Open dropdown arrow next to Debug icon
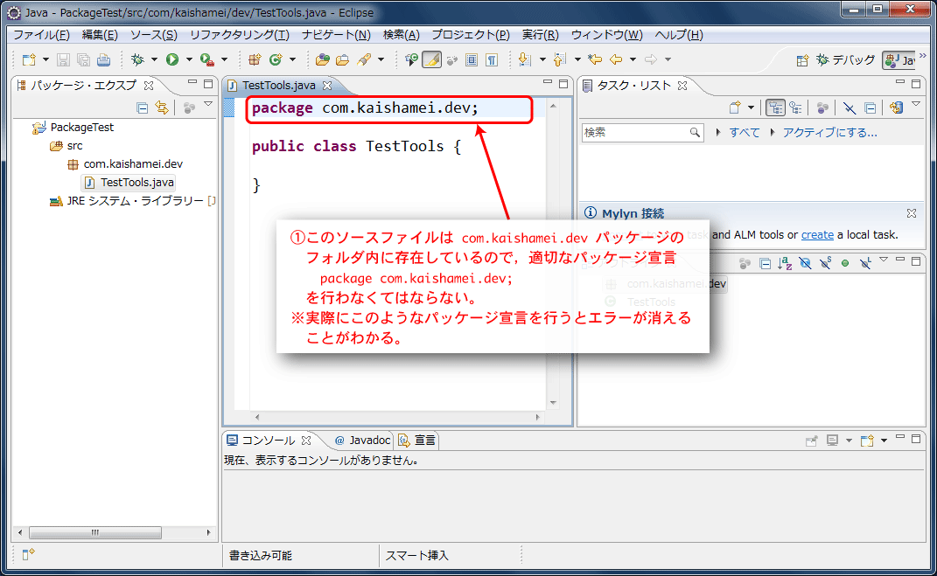 coord(154,59)
